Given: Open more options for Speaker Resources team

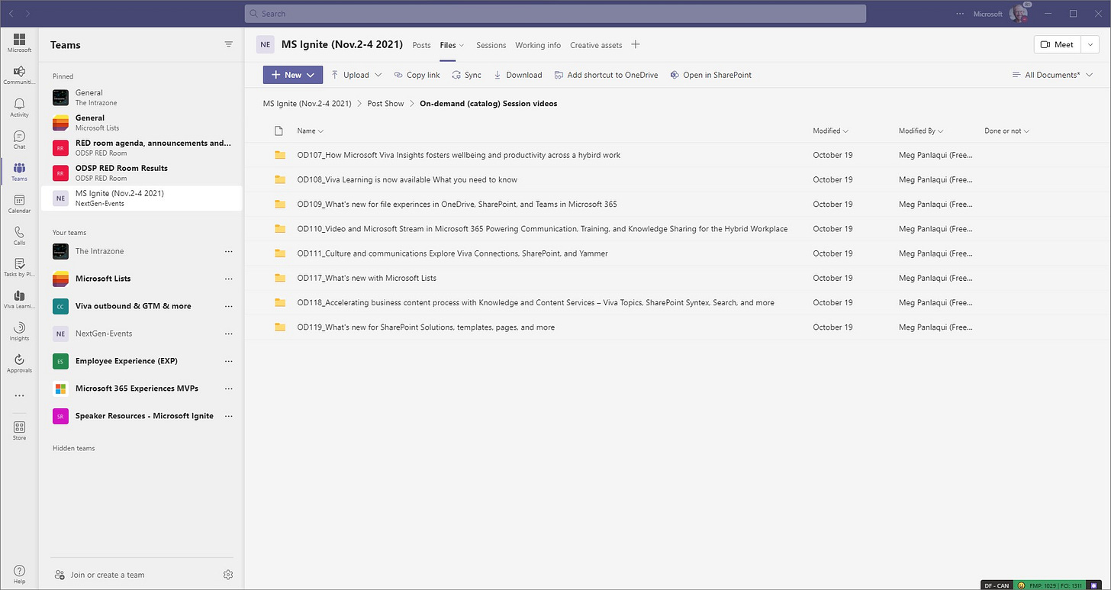Looking at the screenshot, I should 228,416.
